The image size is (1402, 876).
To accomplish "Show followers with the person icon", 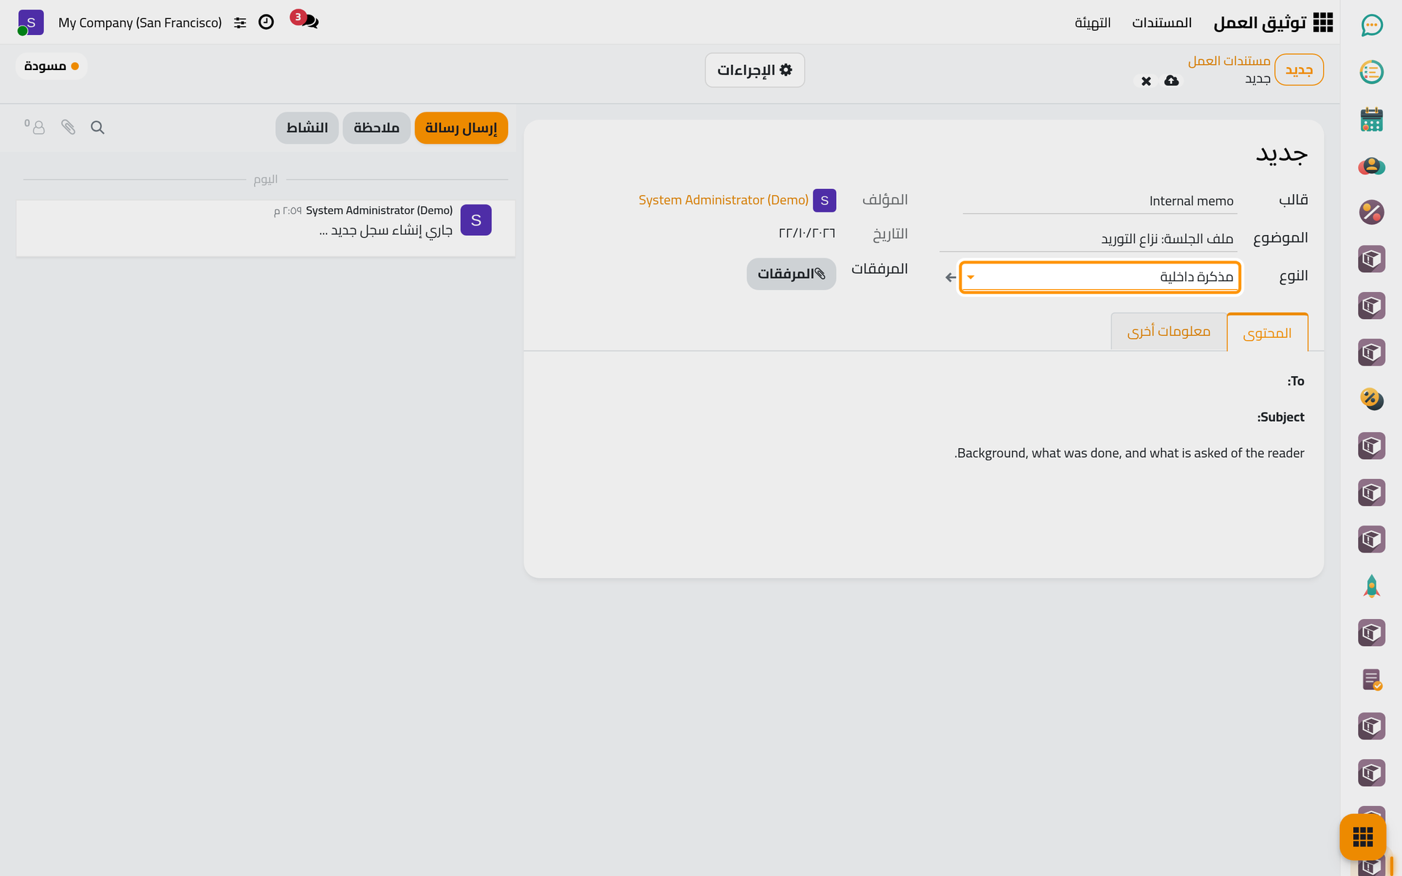I will coord(35,127).
